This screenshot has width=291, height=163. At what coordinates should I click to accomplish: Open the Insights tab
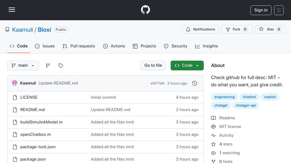pos(206,46)
